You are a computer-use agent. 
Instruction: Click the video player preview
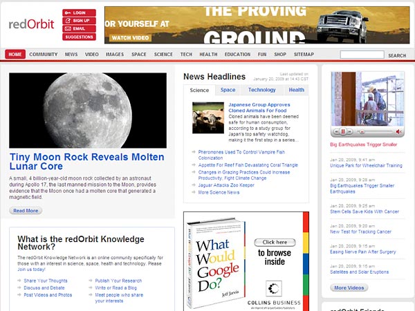coord(367,99)
